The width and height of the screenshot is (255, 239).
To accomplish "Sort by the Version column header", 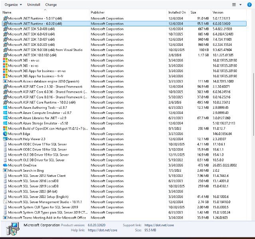I will coord(218,12).
